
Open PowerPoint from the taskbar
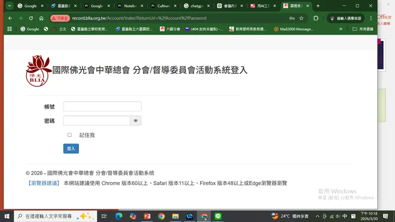tap(147, 216)
